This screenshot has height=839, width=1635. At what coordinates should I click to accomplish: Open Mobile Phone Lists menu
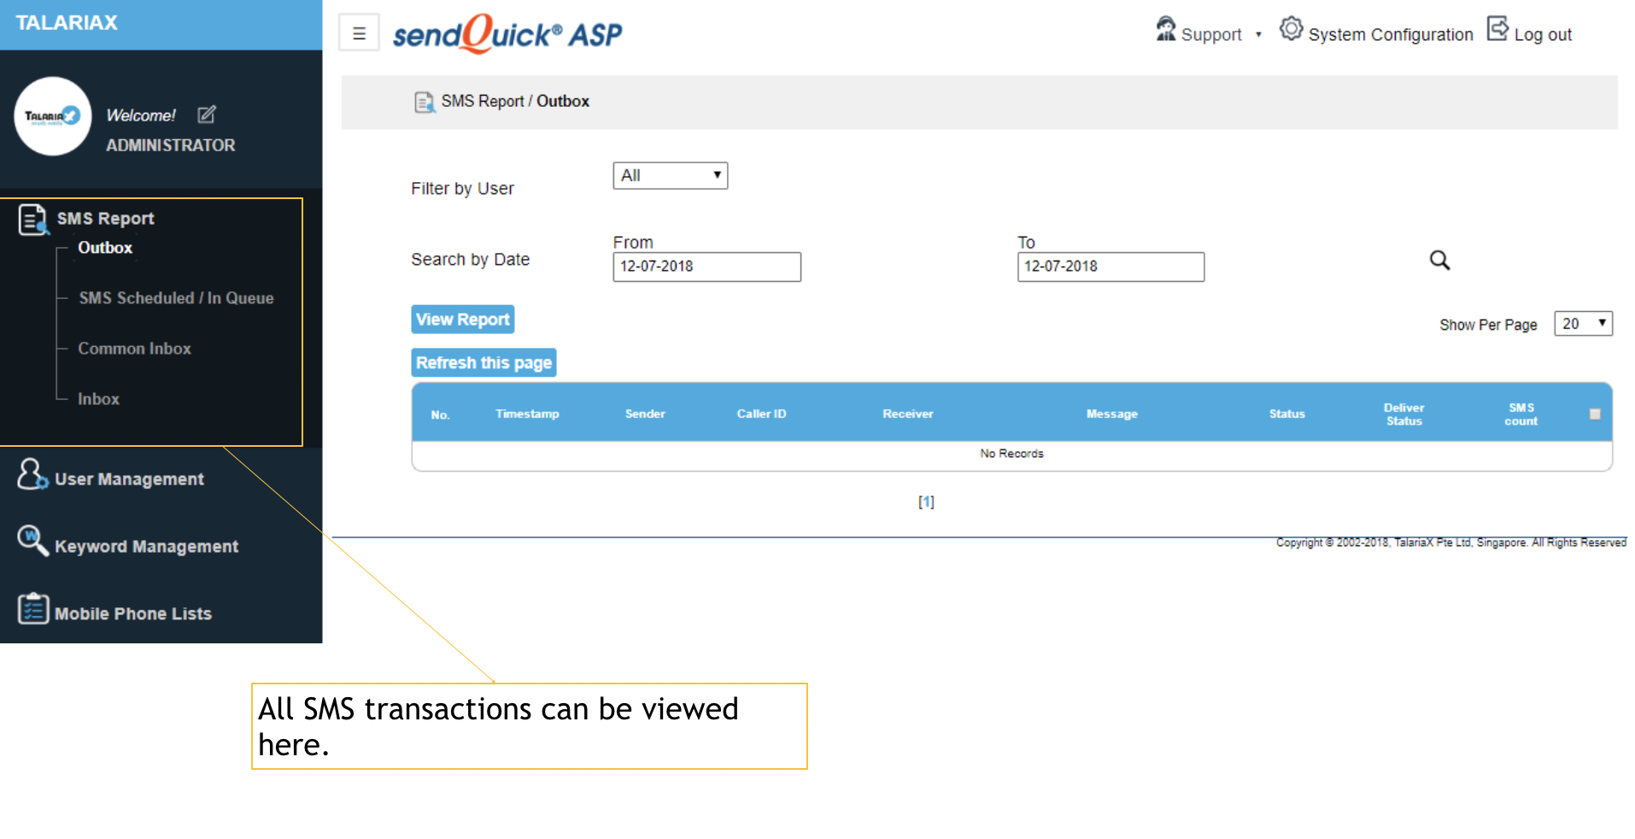tap(132, 614)
